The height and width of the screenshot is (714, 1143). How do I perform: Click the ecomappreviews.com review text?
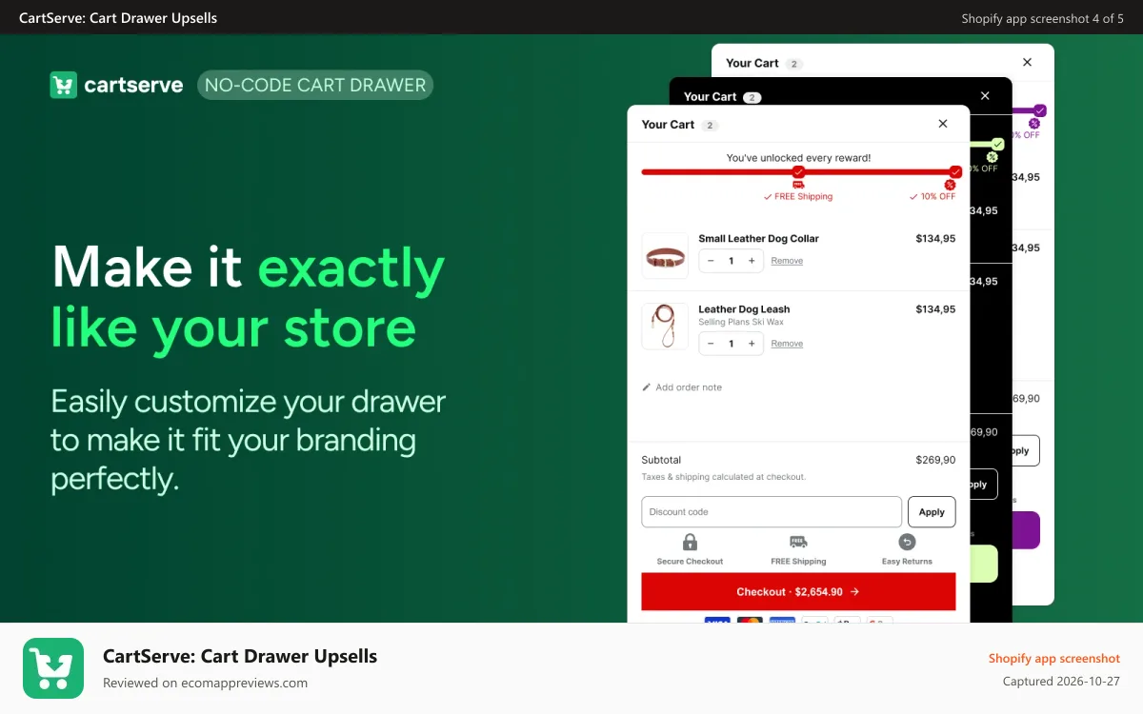point(205,683)
